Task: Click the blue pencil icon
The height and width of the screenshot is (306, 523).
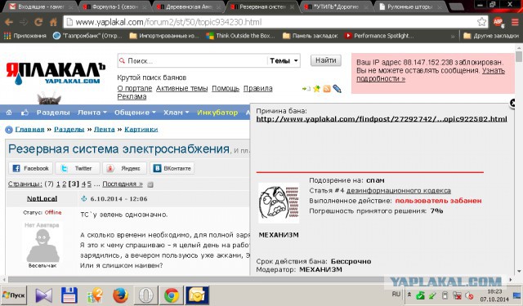Action: pos(337,89)
